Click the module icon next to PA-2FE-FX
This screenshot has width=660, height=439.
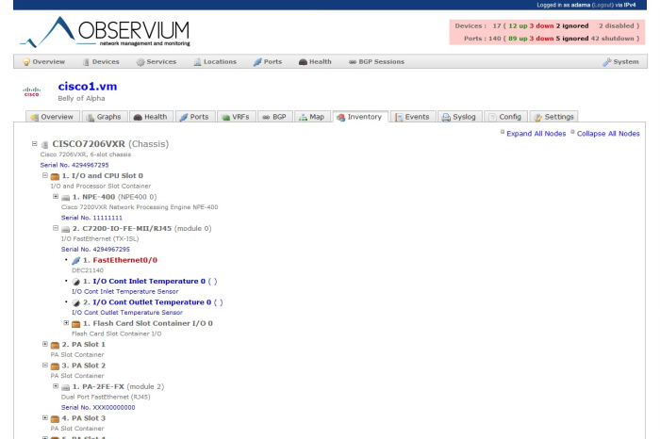point(66,387)
